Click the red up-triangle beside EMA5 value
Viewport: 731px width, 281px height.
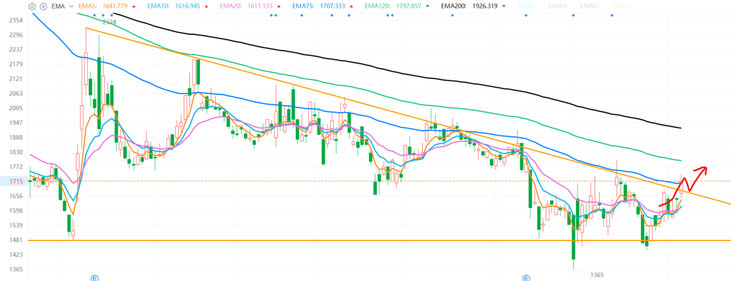133,6
